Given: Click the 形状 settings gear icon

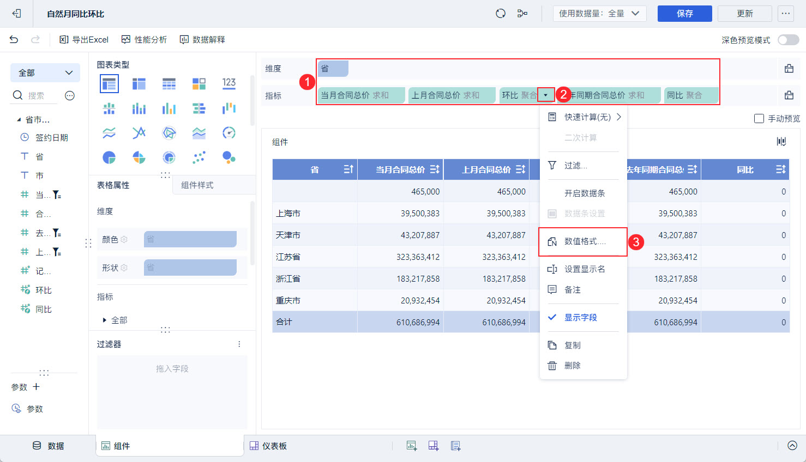Looking at the screenshot, I should click(124, 268).
